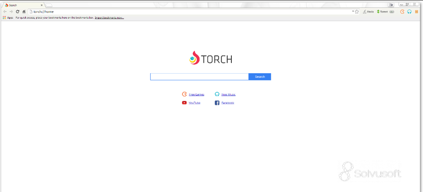This screenshot has width=423, height=192.
Task: Open Torch Games from the toolbar icon
Action: coord(402,11)
